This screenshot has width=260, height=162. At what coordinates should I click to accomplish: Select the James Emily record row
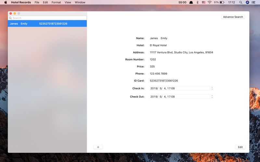pyautogui.click(x=47, y=24)
